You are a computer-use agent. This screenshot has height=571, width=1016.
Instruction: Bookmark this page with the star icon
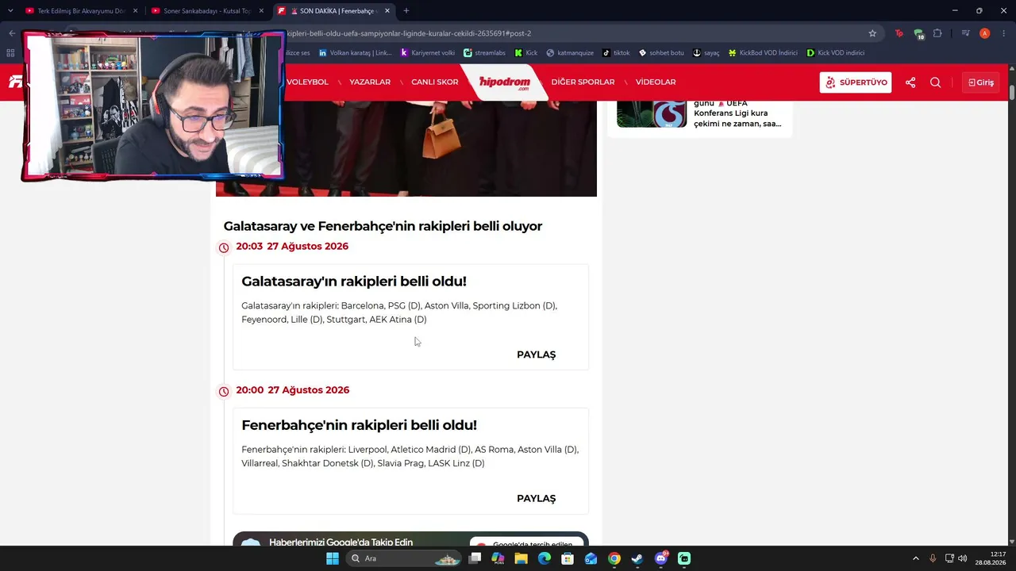click(872, 33)
